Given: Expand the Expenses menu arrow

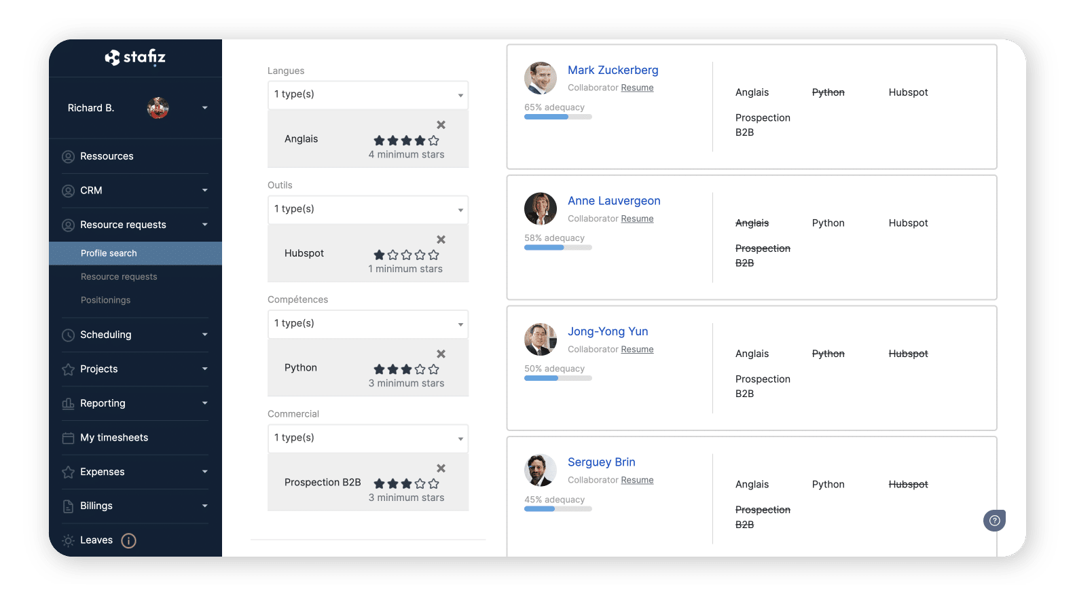Looking at the screenshot, I should click(204, 472).
